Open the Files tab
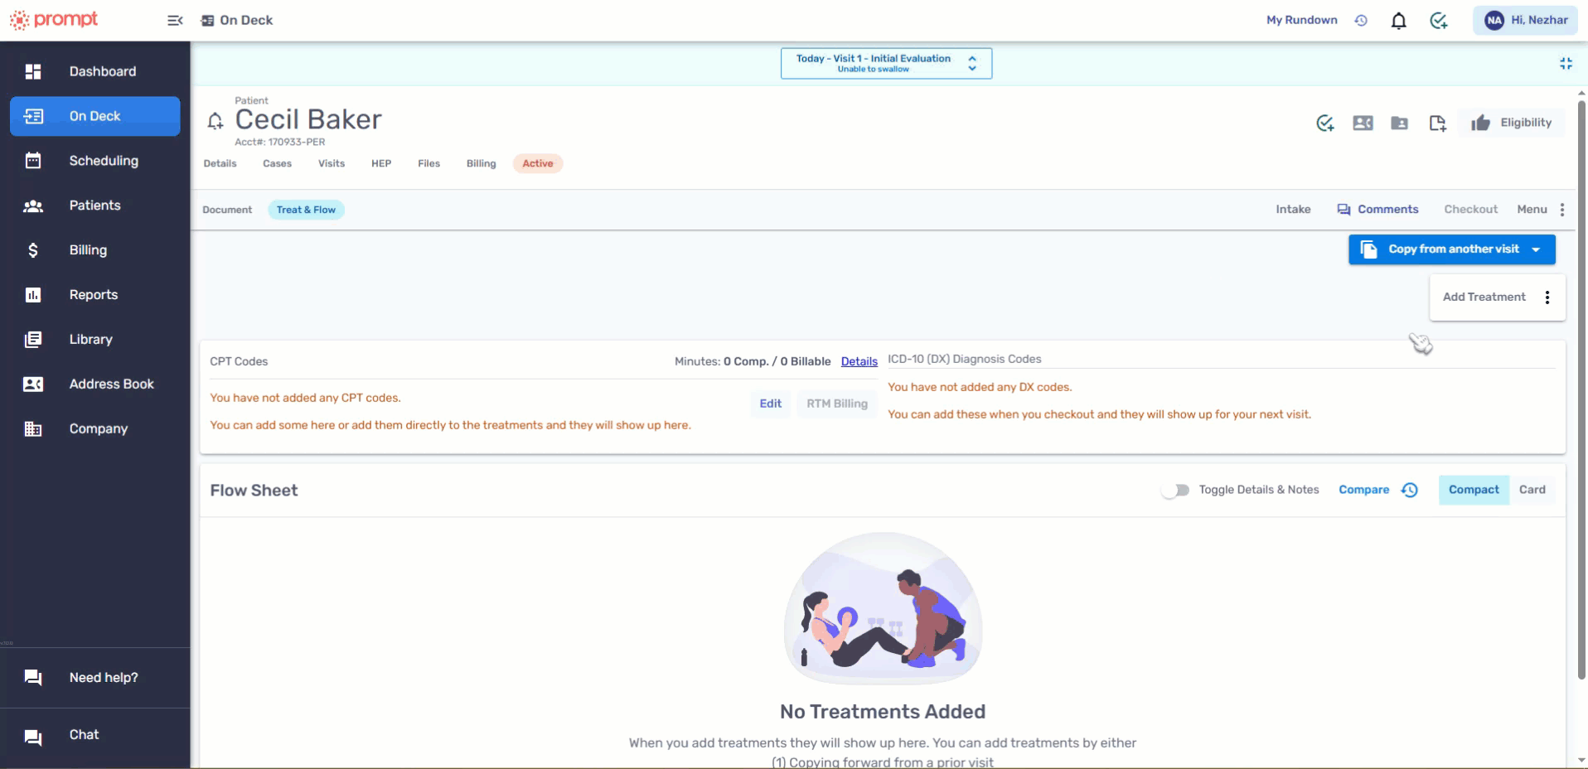The width and height of the screenshot is (1588, 769). pos(429,163)
